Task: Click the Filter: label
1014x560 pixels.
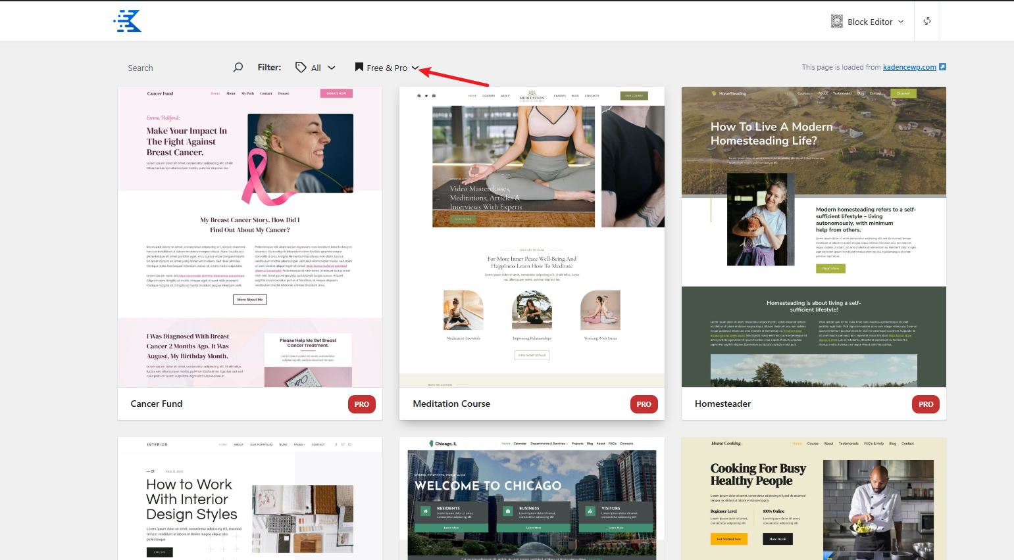Action: (x=269, y=67)
